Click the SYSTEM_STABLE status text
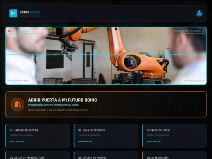Image resolution: width=212 pixels, height=159 pixels. coord(18,81)
